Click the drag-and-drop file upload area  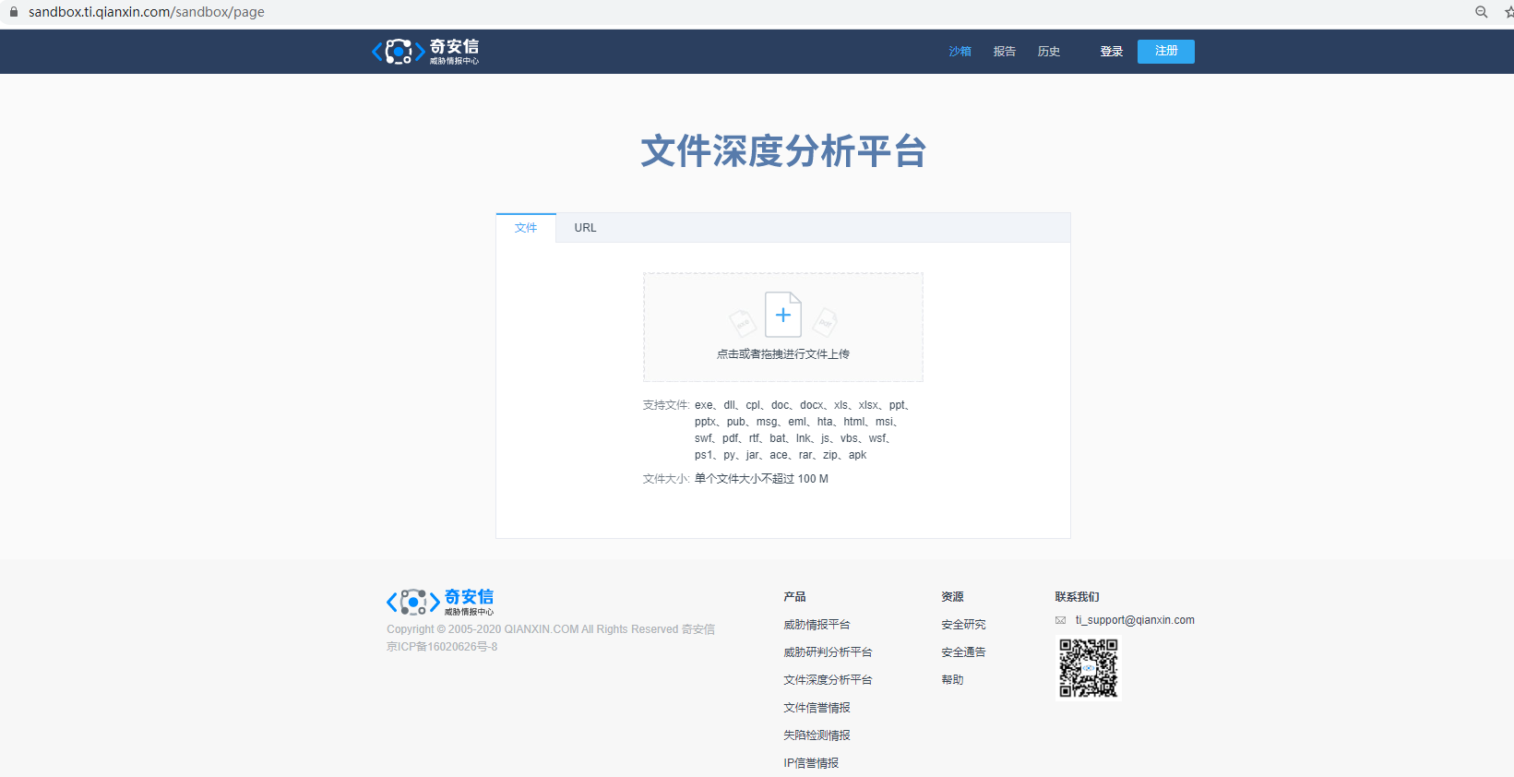tap(783, 327)
